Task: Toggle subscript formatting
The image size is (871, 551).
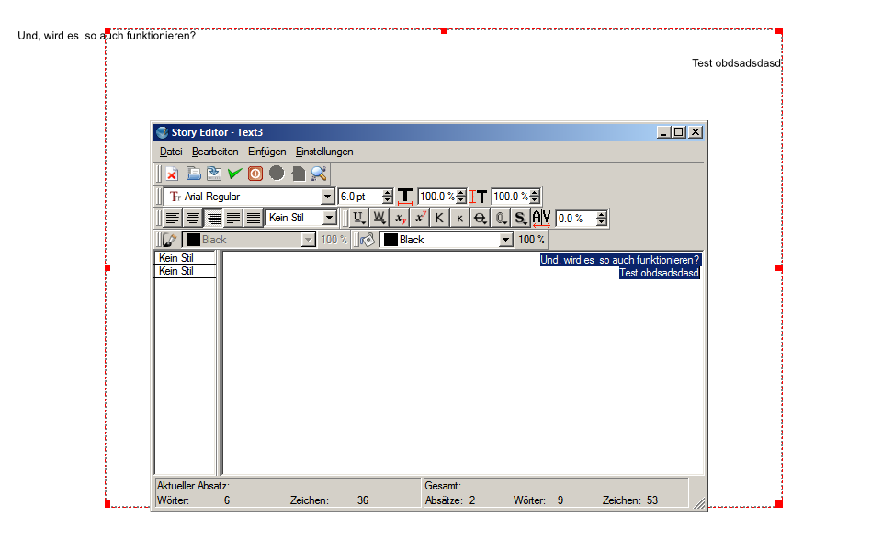Action: [x=401, y=219]
